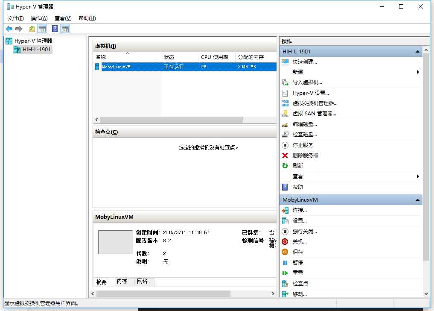434x311 pixels.
Task: Click the actions pane scroll-up arrow
Action: click(x=426, y=50)
